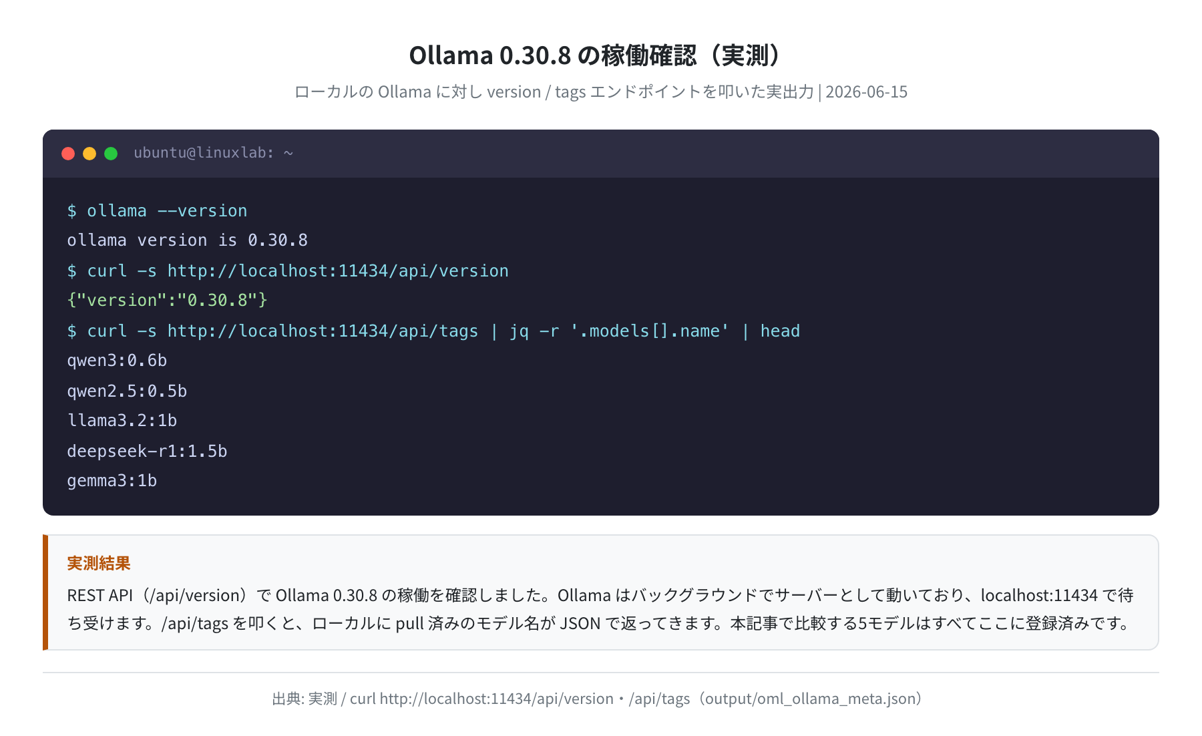
Task: Select the llama3.2:1b model line
Action: 122,421
